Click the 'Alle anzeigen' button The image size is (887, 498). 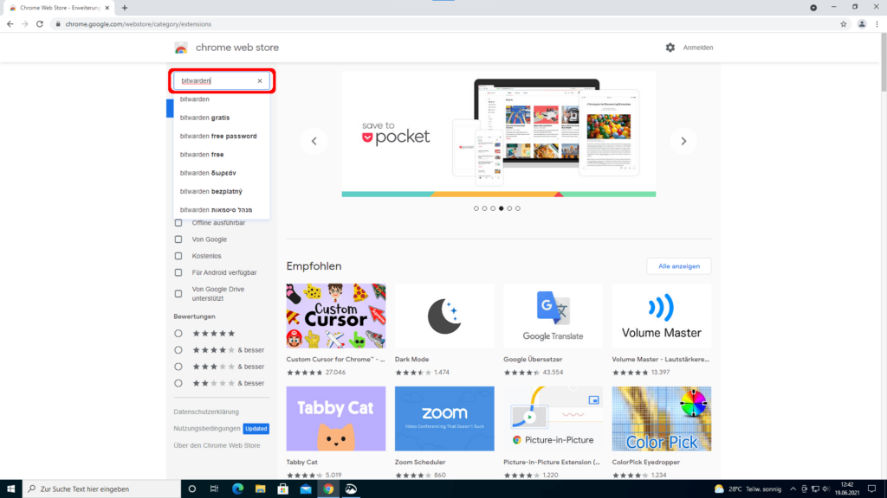coord(679,266)
